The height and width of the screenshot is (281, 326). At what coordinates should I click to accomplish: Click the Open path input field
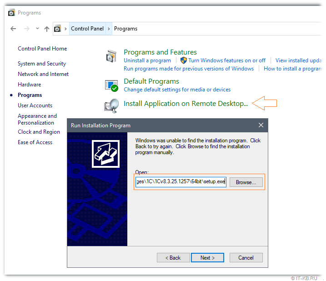(x=181, y=181)
